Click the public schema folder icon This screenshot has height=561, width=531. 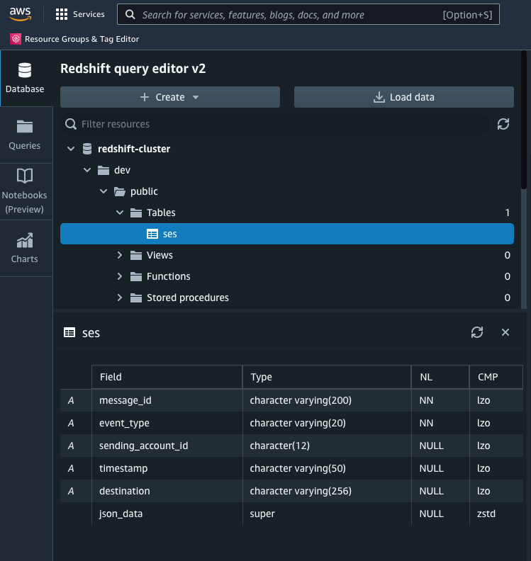[120, 192]
